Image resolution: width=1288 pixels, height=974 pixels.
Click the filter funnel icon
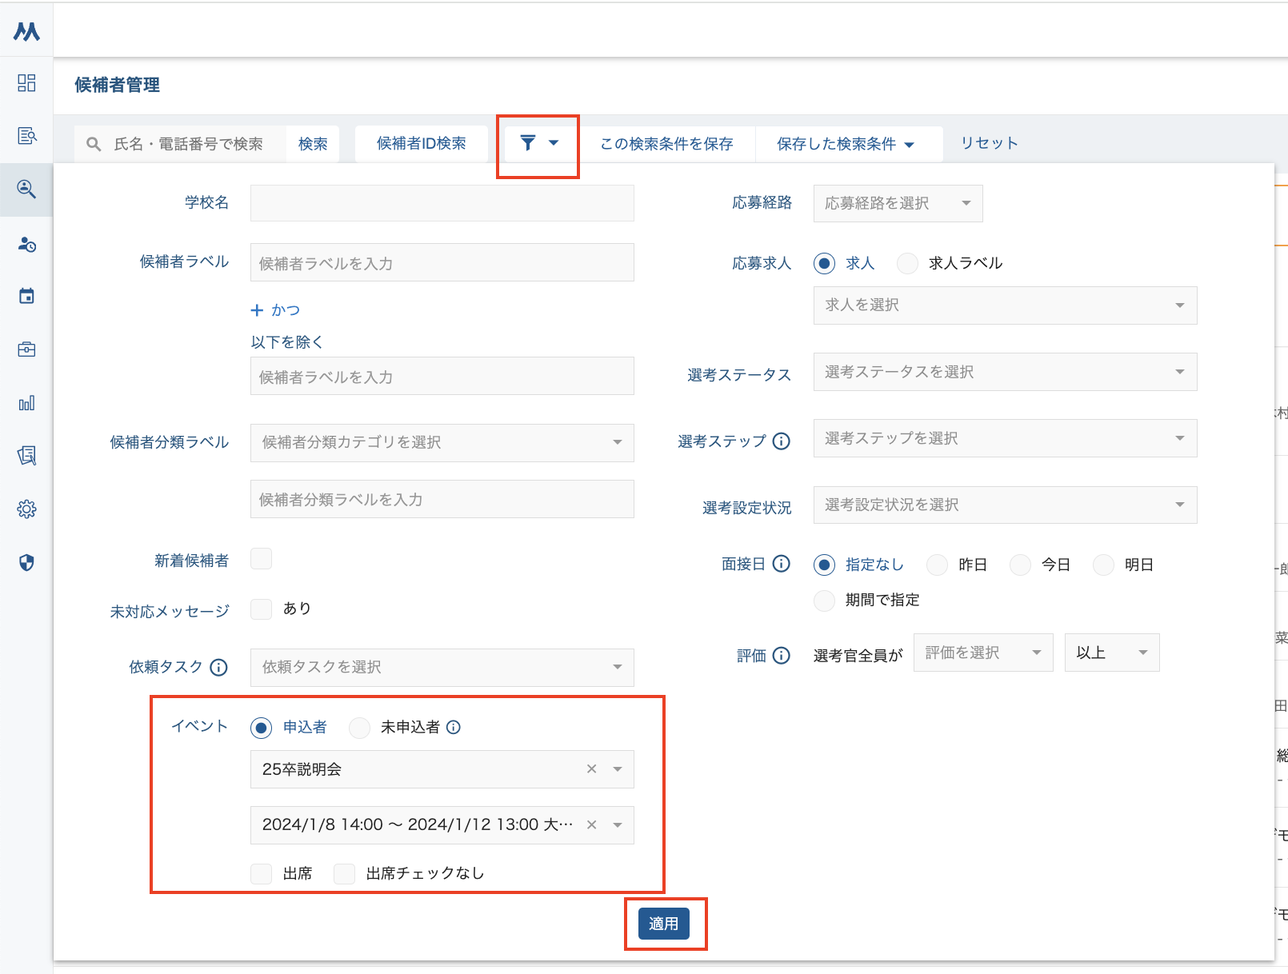tap(528, 143)
